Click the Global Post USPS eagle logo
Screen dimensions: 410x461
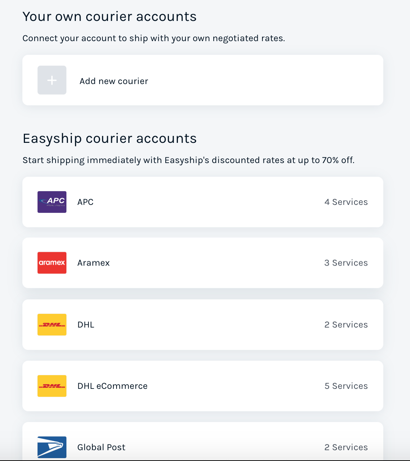pos(52,447)
